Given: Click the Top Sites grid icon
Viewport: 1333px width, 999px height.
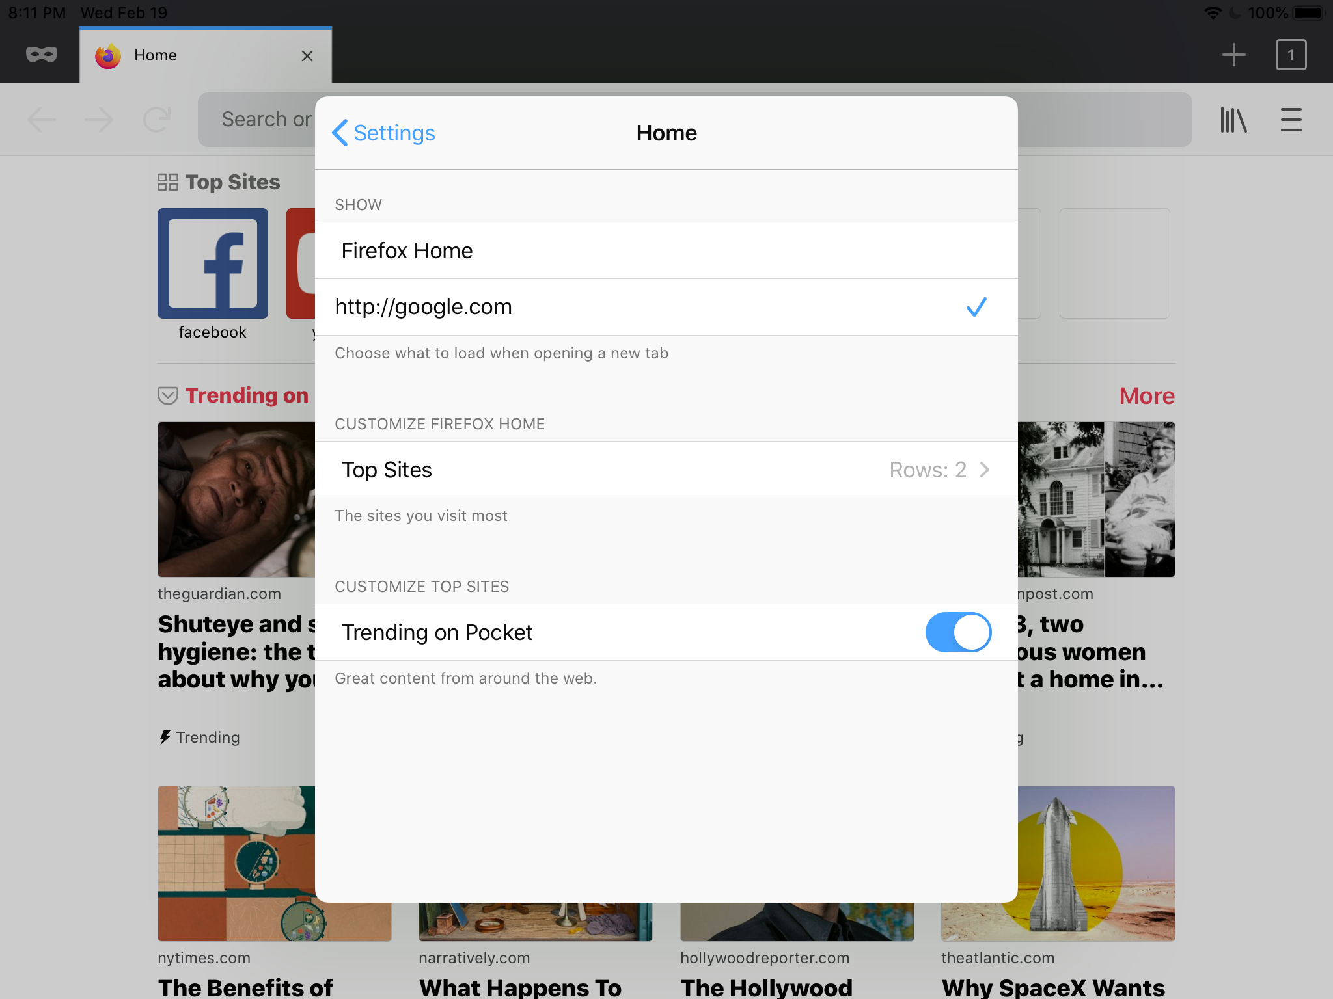Looking at the screenshot, I should tap(168, 182).
